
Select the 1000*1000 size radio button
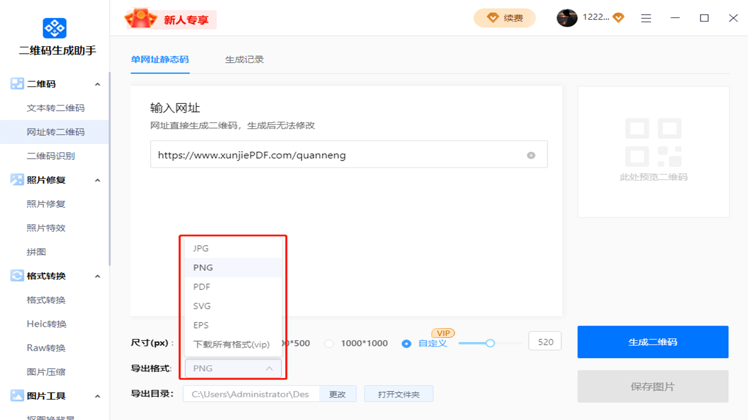pyautogui.click(x=329, y=343)
